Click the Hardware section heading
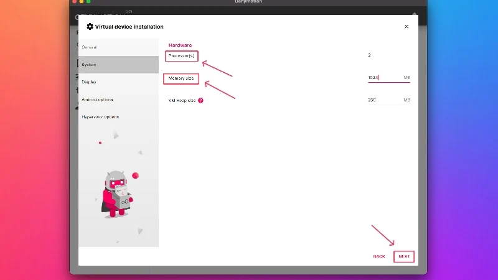 pos(180,45)
